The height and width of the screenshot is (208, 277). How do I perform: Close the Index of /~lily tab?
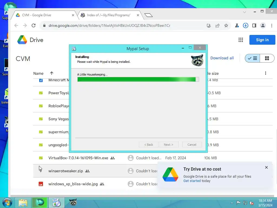[x=138, y=15]
